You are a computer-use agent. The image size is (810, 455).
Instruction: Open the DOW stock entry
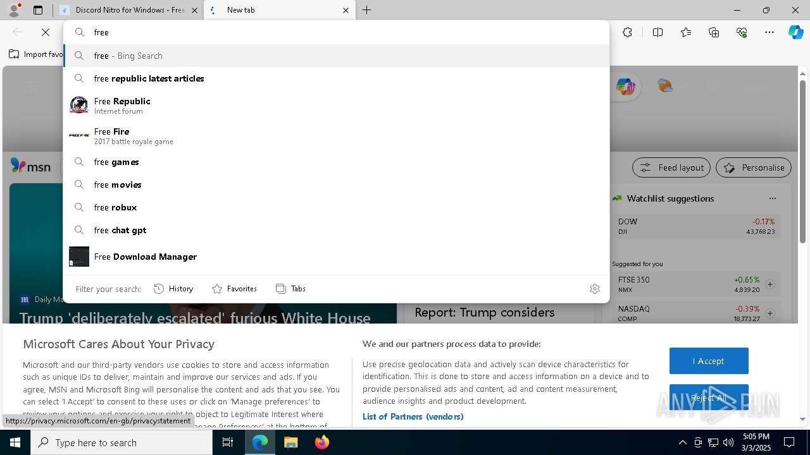click(696, 226)
